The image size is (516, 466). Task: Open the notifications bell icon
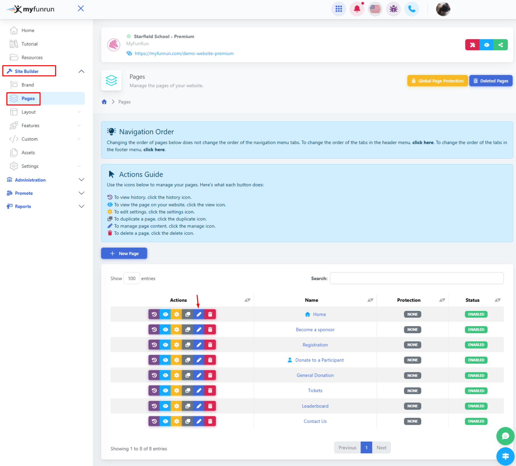pos(357,9)
